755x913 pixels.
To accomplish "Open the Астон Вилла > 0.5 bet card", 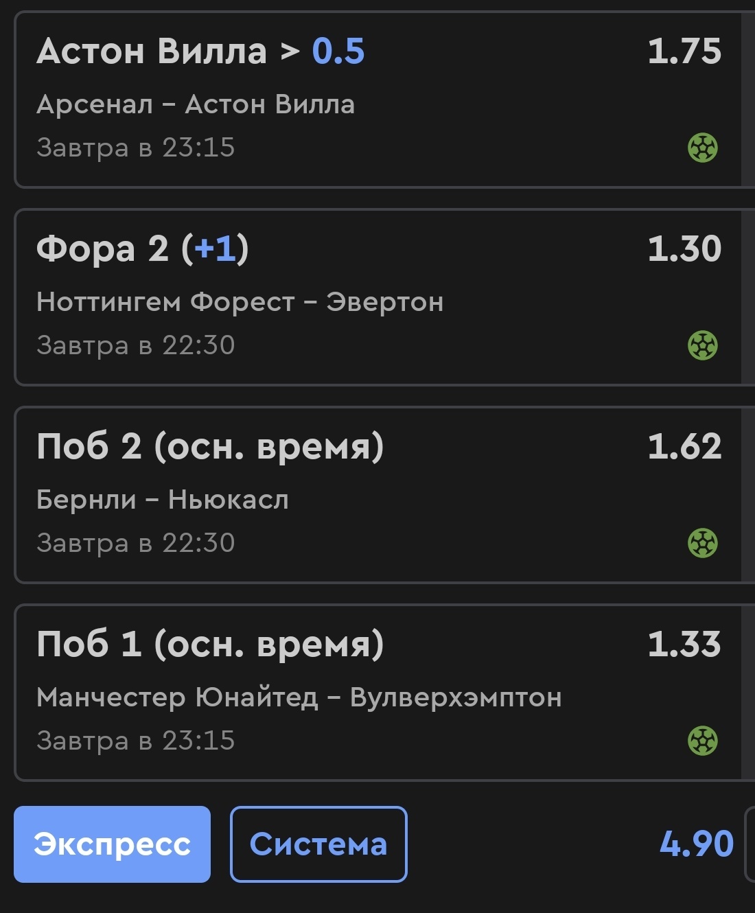I will pos(377,100).
